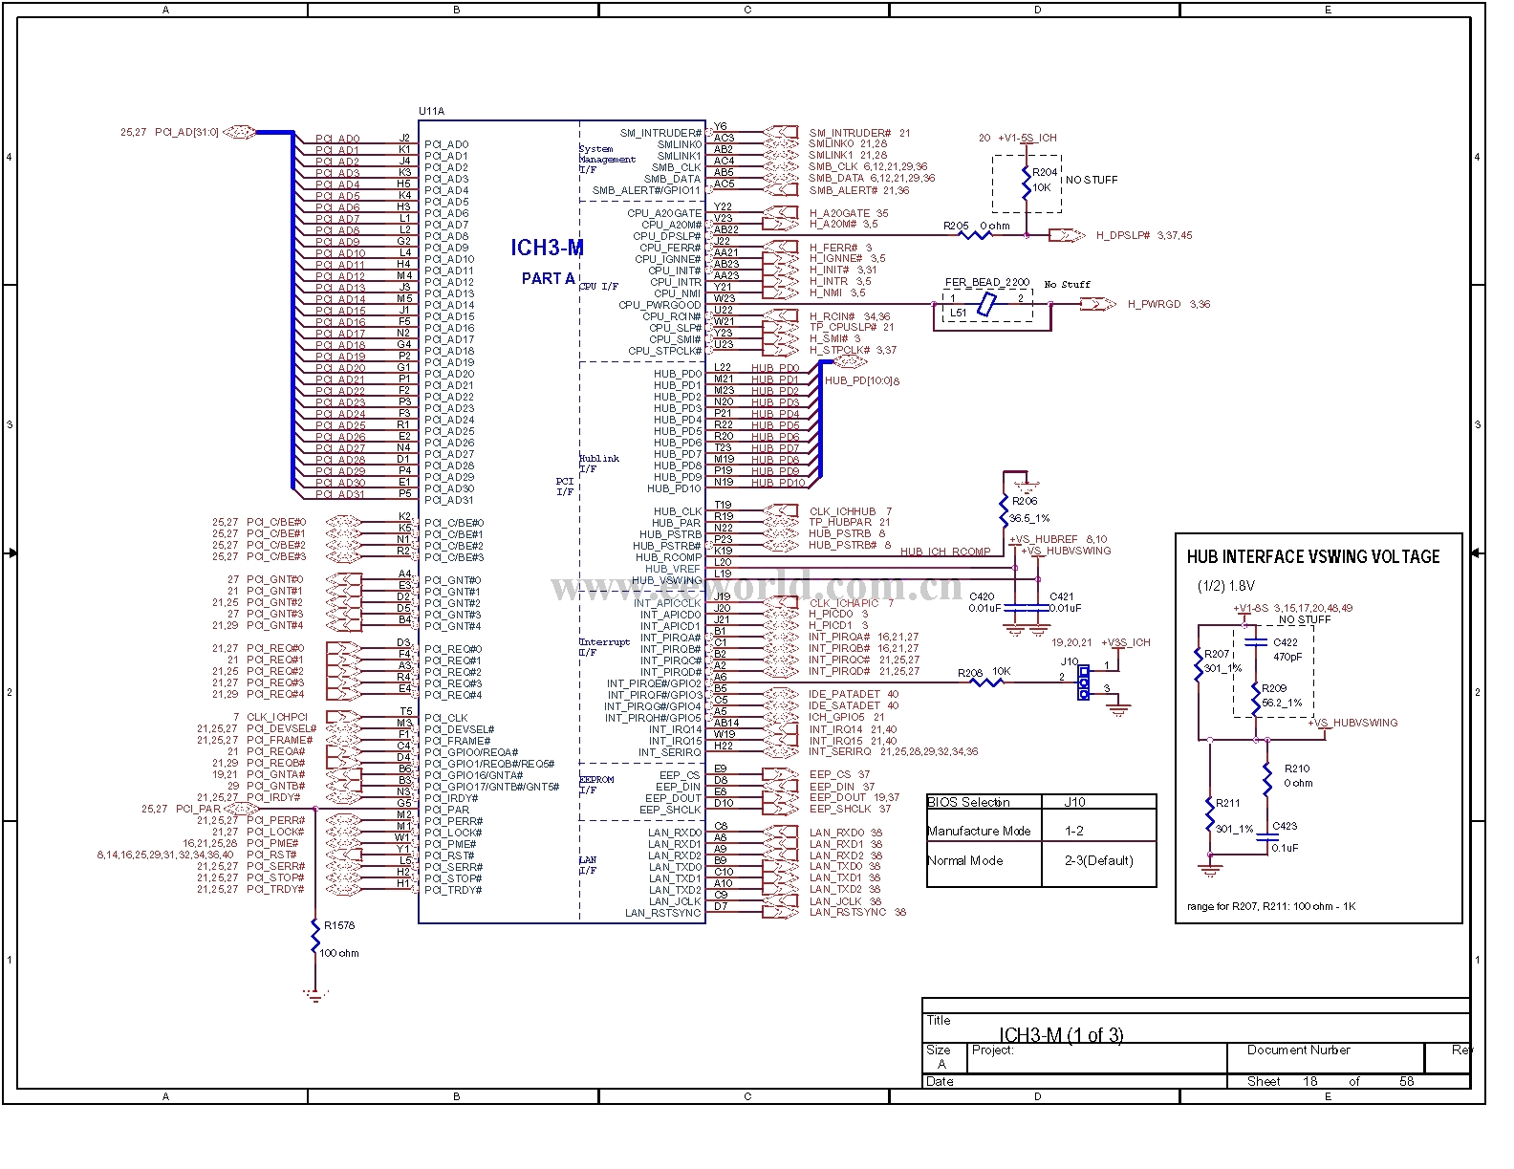Click the PCI_AD[31:0] bus port

coord(240,132)
